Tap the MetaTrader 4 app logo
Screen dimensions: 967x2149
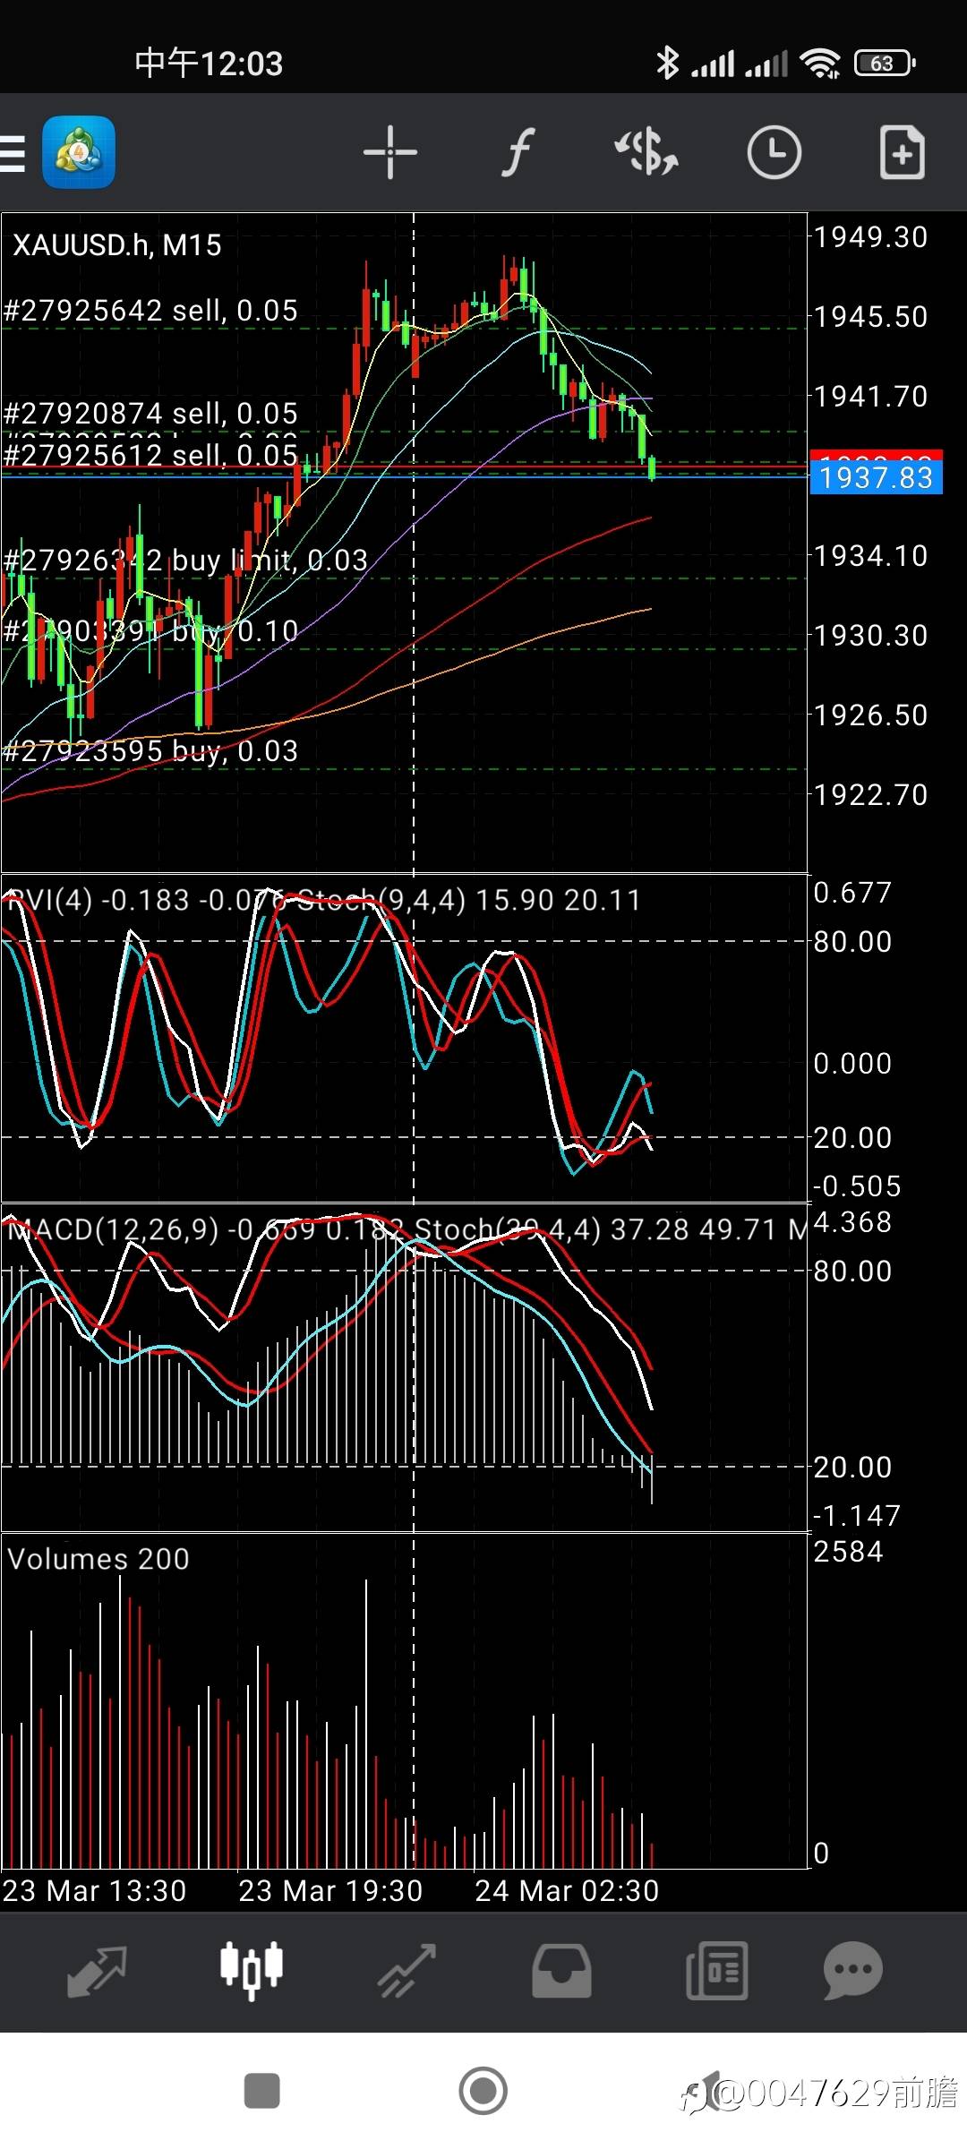click(79, 152)
